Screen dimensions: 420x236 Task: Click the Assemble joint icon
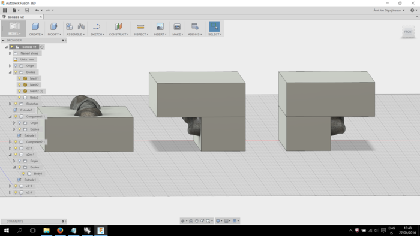pos(81,26)
